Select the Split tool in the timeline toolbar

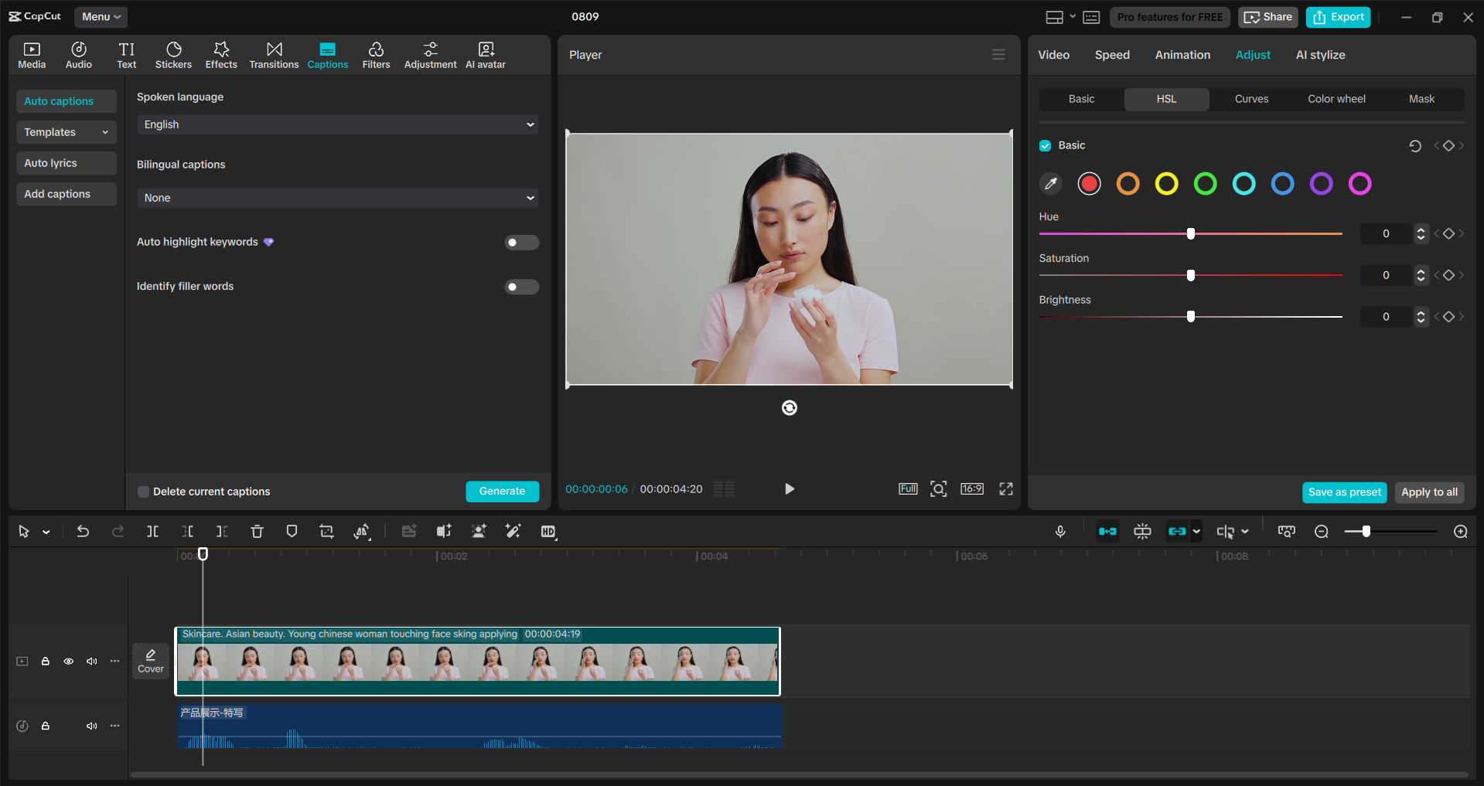[x=152, y=532]
